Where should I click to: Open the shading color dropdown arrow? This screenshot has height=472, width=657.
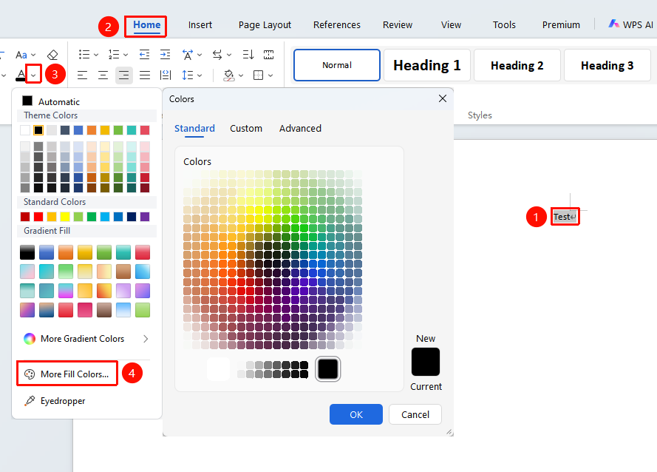pos(241,75)
